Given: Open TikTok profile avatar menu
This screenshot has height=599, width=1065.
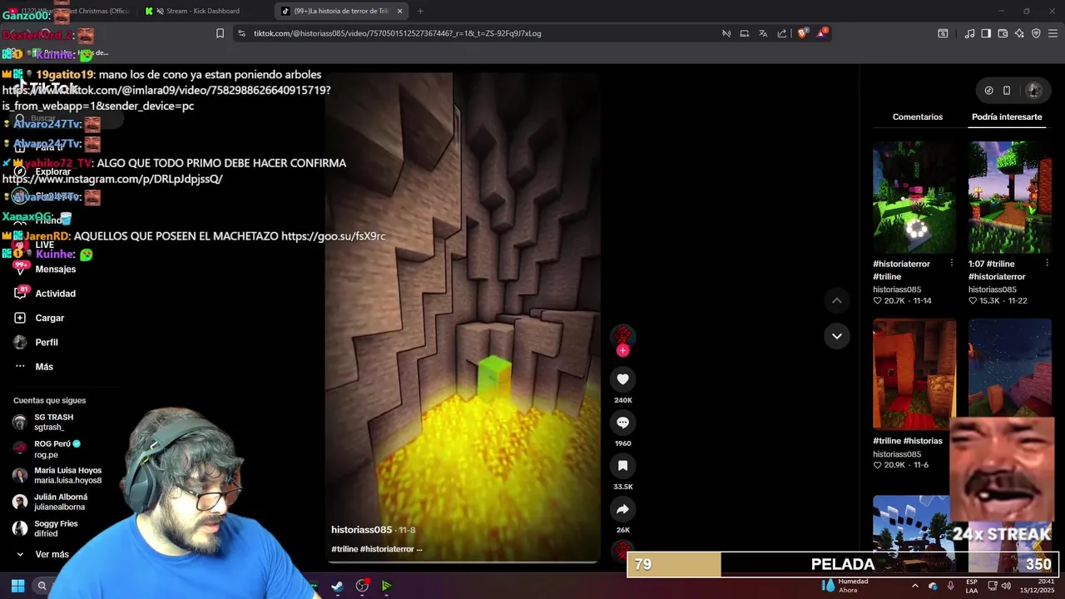Looking at the screenshot, I should tap(1034, 90).
